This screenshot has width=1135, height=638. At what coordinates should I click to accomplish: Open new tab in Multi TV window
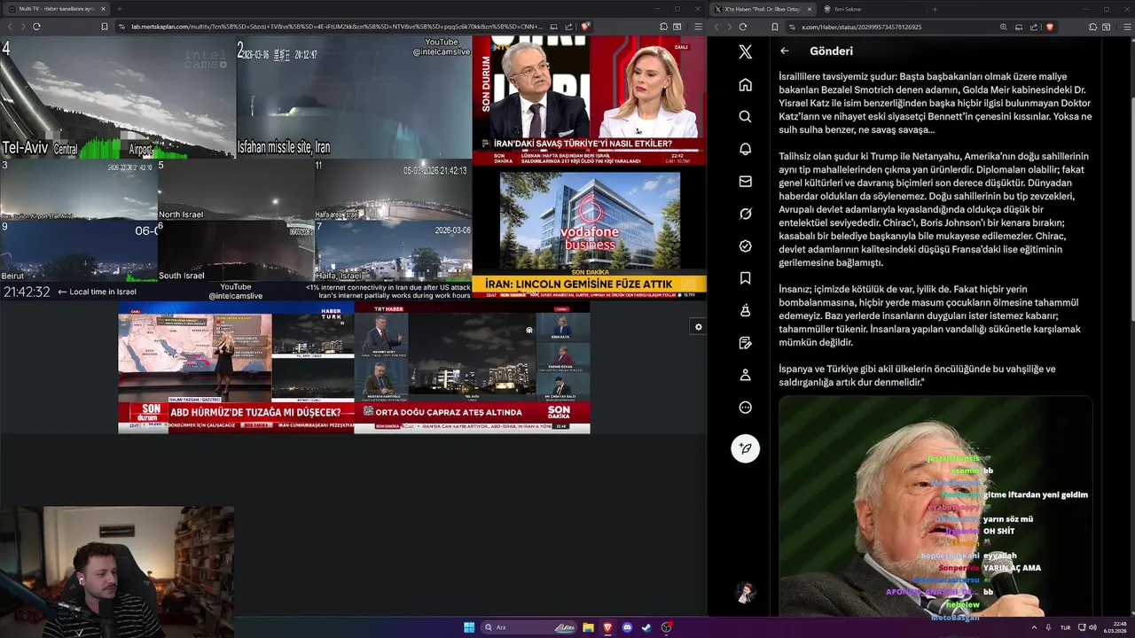(121, 9)
